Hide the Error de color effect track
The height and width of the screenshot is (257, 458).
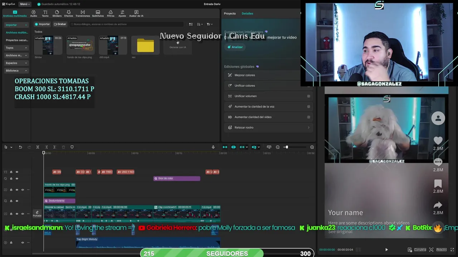click(x=17, y=178)
